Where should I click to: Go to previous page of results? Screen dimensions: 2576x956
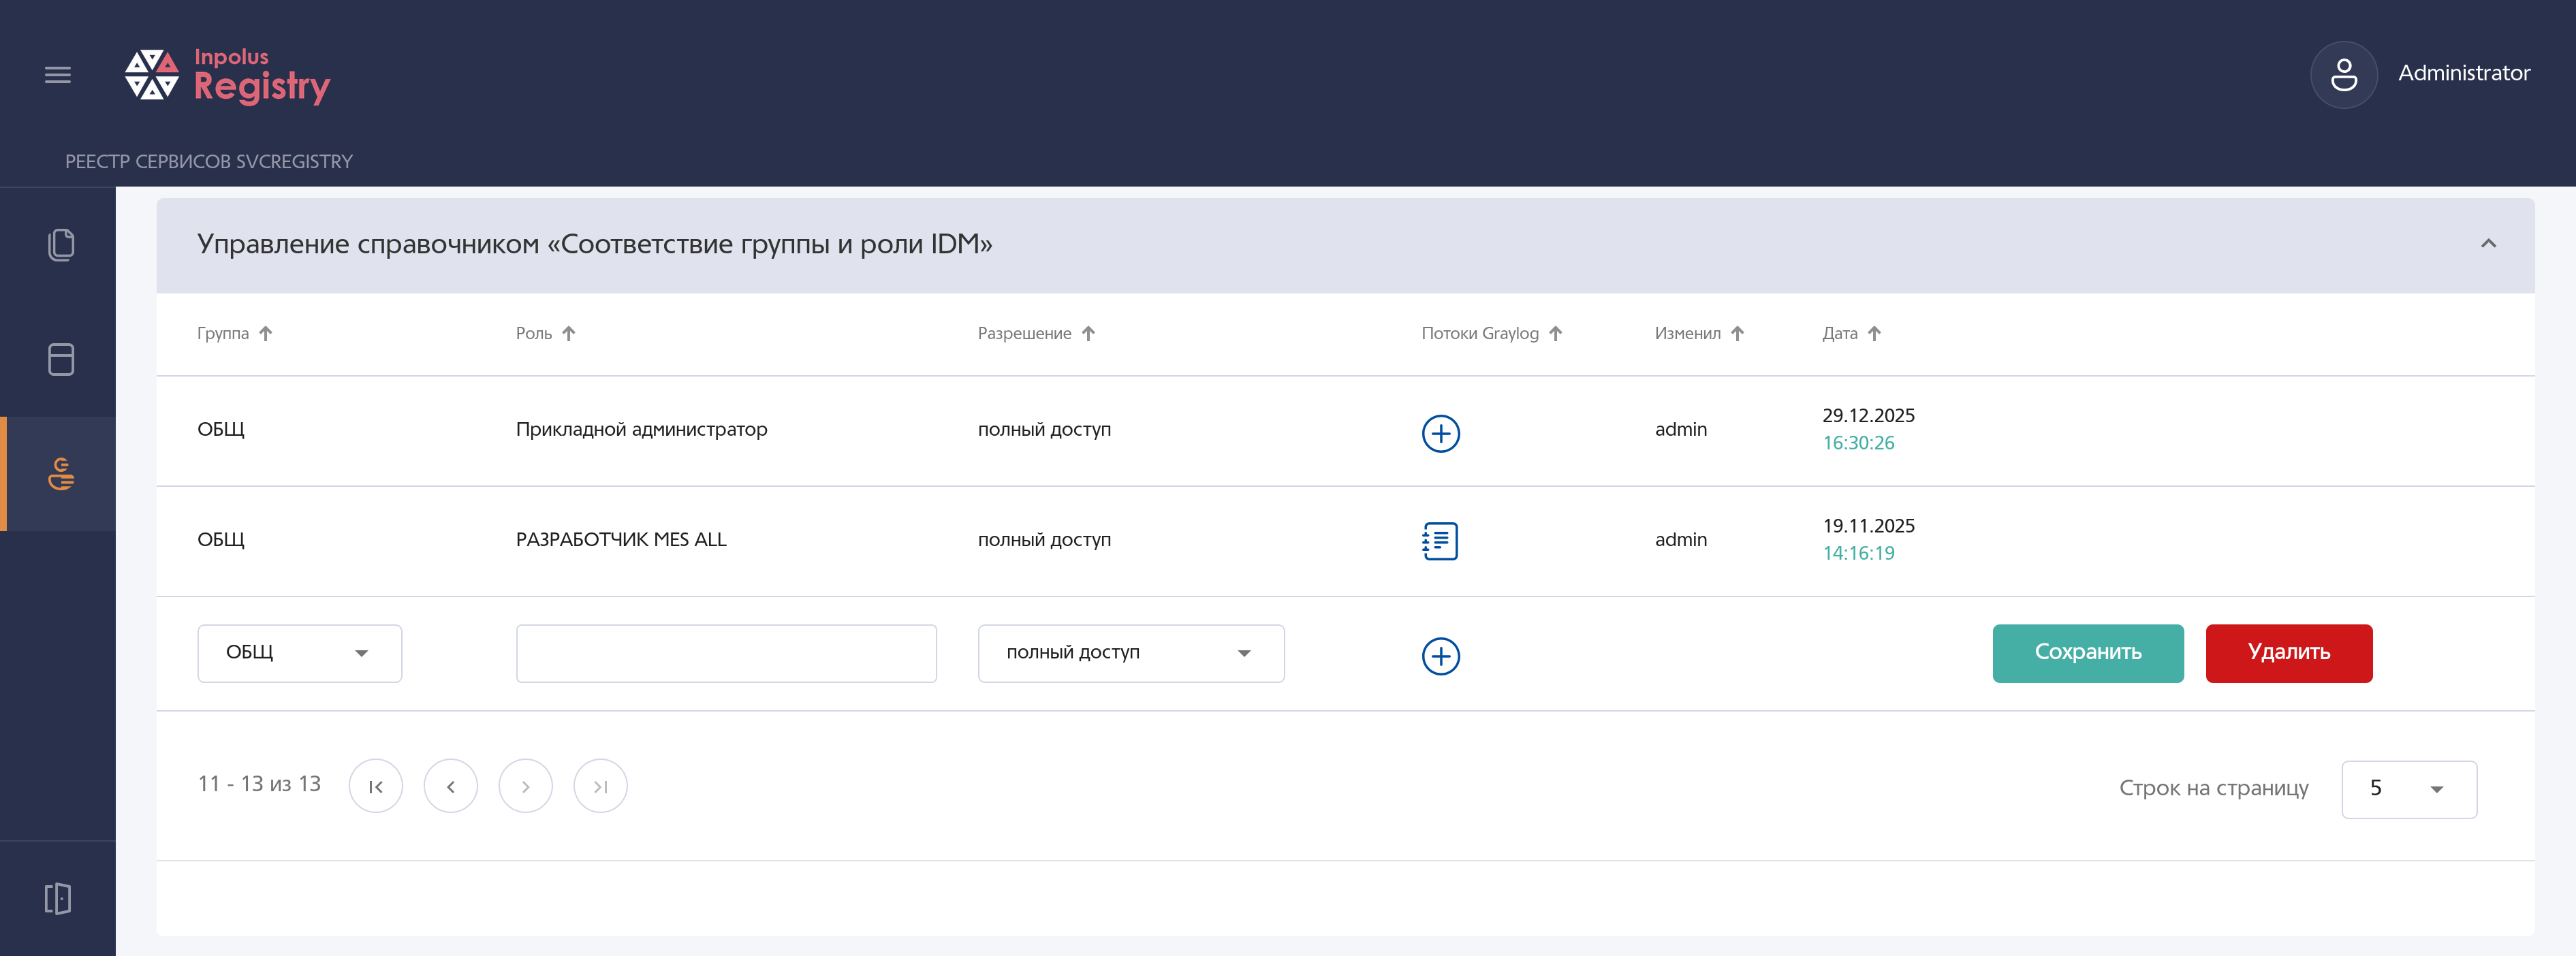(x=451, y=786)
